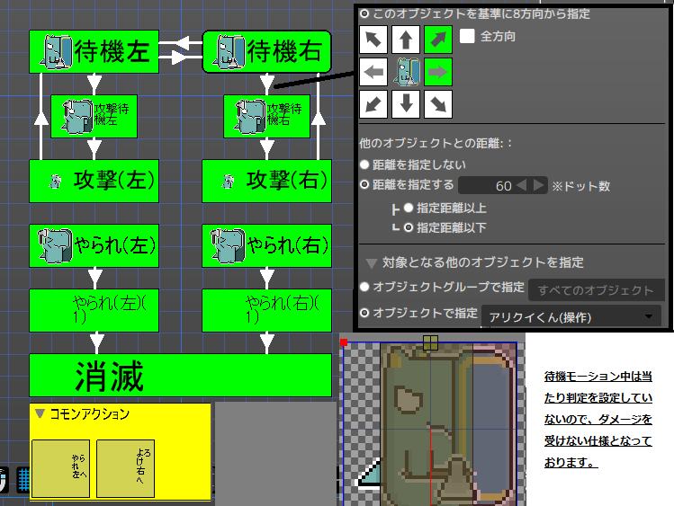This screenshot has height=506, width=674.
Task: Select the やられ(左)(1) action node
Action: (94, 310)
